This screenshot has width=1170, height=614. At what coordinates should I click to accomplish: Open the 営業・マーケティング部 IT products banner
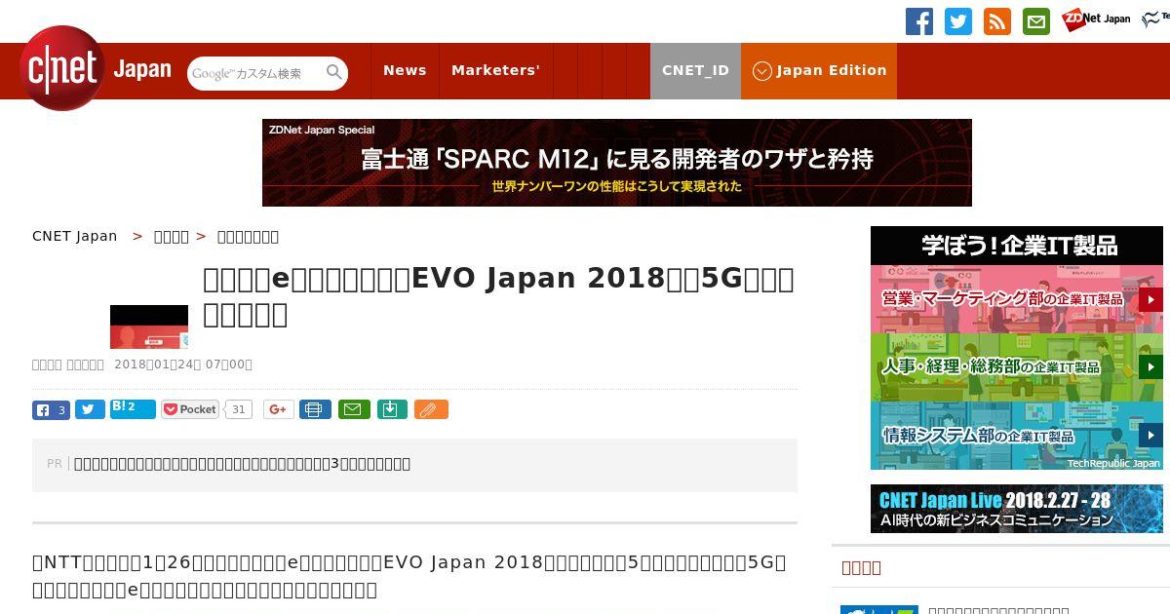point(1017,299)
